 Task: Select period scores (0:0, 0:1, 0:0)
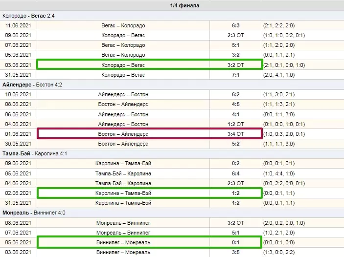pyautogui.click(x=279, y=242)
